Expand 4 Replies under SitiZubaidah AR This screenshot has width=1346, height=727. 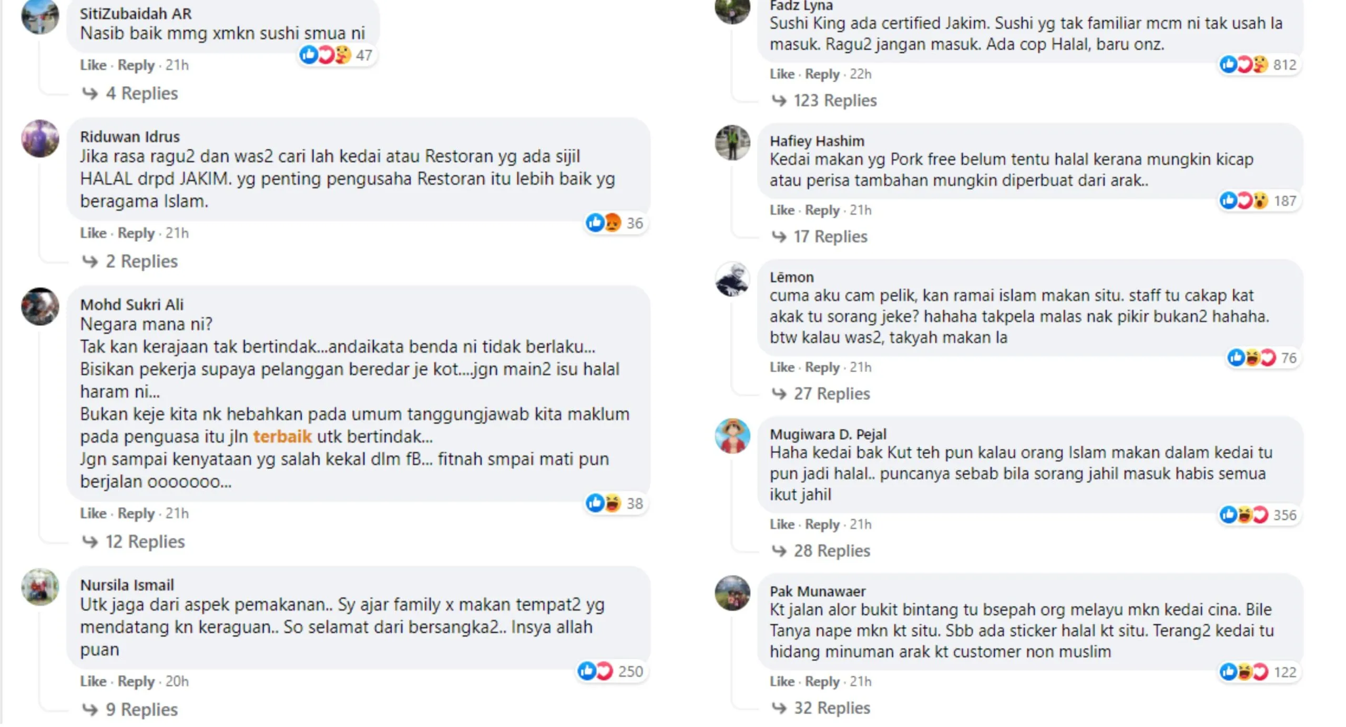pos(141,94)
